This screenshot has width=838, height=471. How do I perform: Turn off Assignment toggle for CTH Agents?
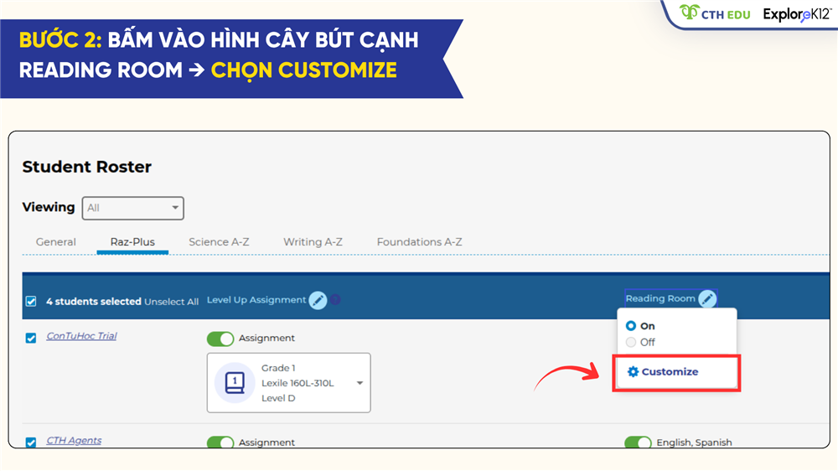(x=220, y=443)
